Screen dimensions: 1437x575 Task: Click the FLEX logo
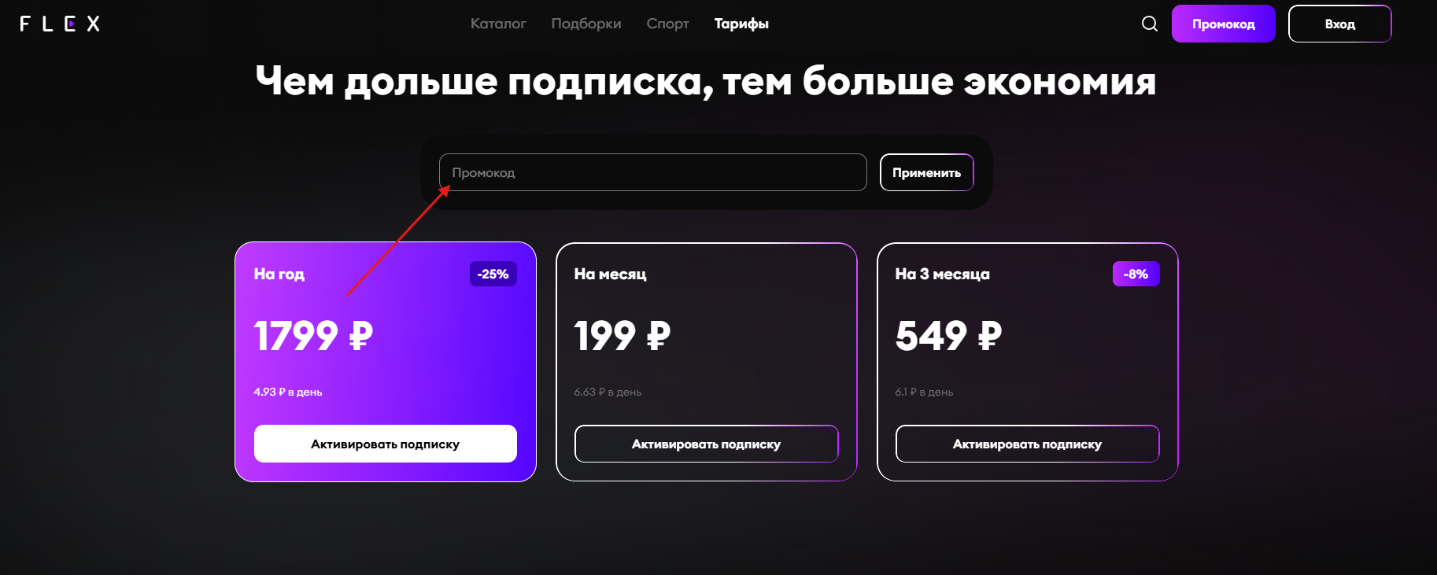tap(60, 24)
